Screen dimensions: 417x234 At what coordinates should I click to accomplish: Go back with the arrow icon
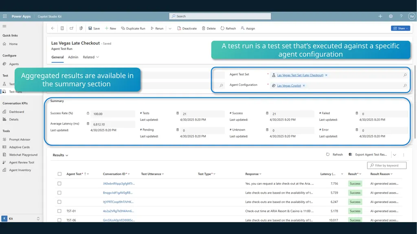pyautogui.click(x=53, y=28)
